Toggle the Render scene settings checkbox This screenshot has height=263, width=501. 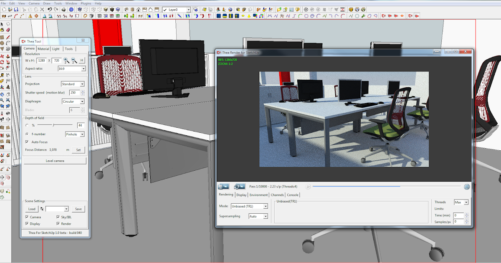tap(58, 224)
